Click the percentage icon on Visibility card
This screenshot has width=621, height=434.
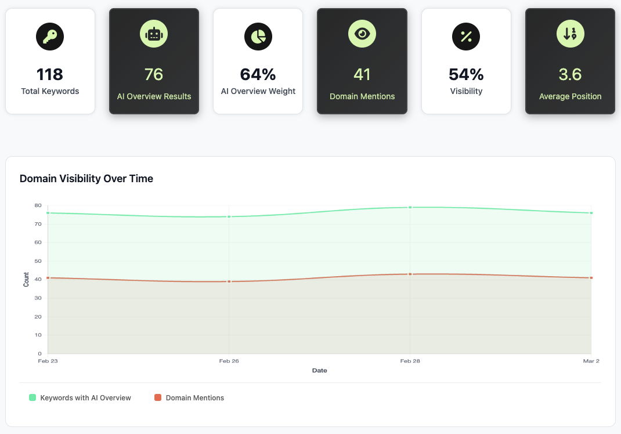466,37
